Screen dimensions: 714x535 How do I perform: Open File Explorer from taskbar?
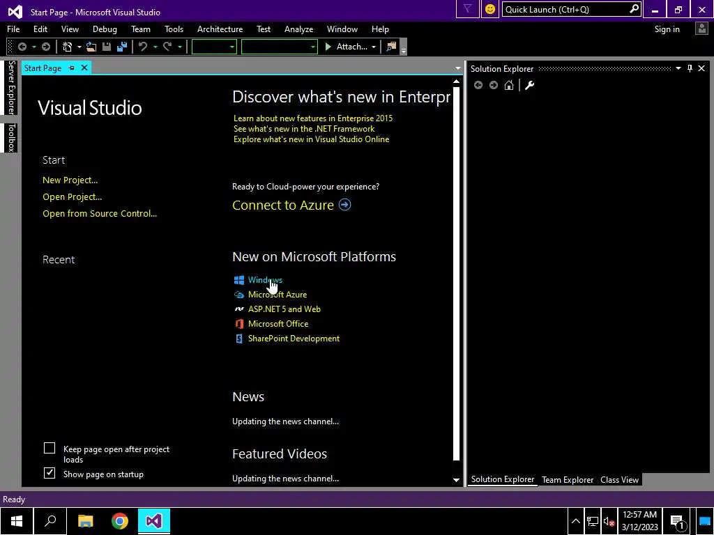click(x=85, y=521)
